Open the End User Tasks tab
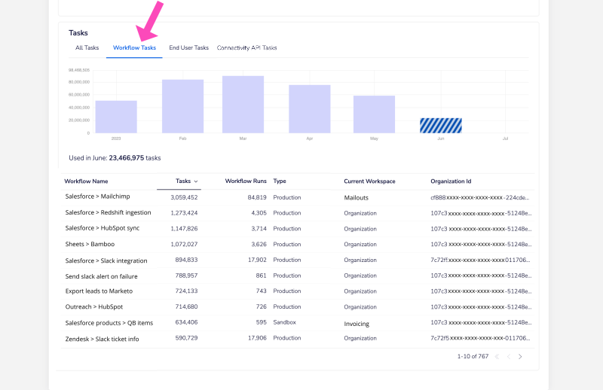Viewport: 603px width, 390px height. (x=189, y=47)
